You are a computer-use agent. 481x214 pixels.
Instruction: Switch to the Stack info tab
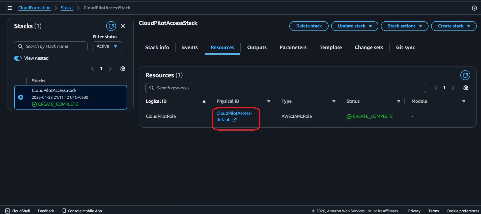(157, 47)
